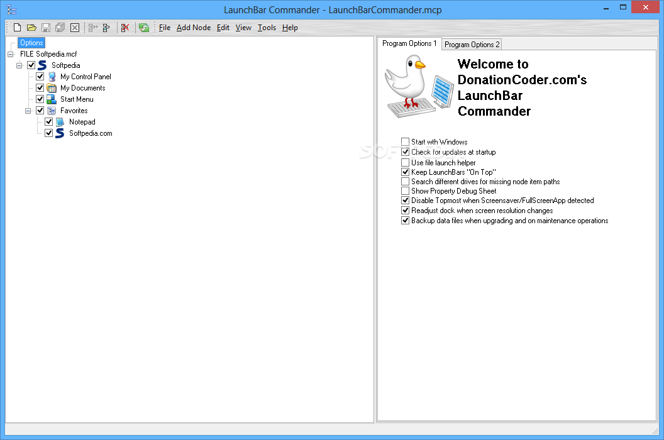Switch to Program Options 2 tab
This screenshot has height=440, width=664.
click(472, 45)
